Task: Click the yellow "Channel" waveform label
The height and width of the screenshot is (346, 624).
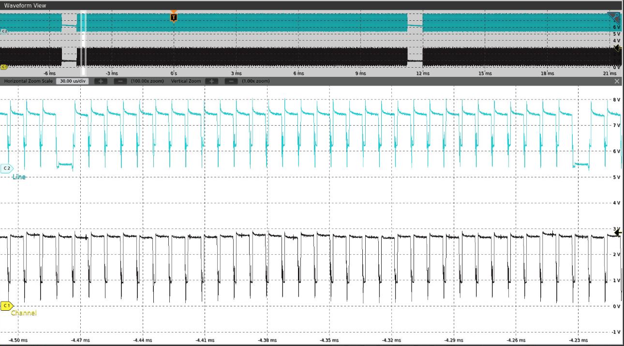Action: click(24, 313)
